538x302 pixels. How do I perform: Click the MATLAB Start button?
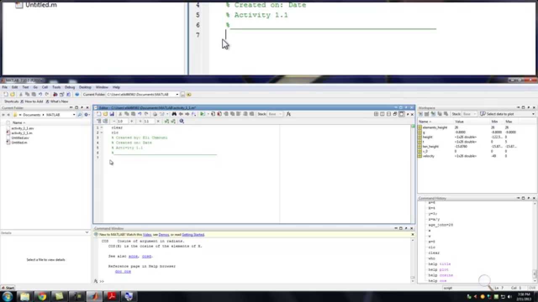pos(8,288)
